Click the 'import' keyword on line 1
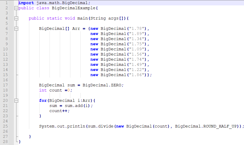This screenshot has width=244, height=145. pos(26,3)
